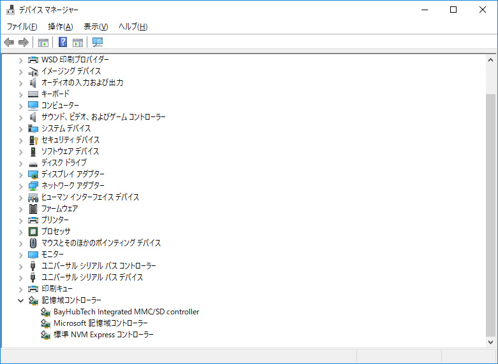Click the WSD 印刷プロバイダー printer icon
Viewport: 498px width, 364px height.
click(33, 60)
